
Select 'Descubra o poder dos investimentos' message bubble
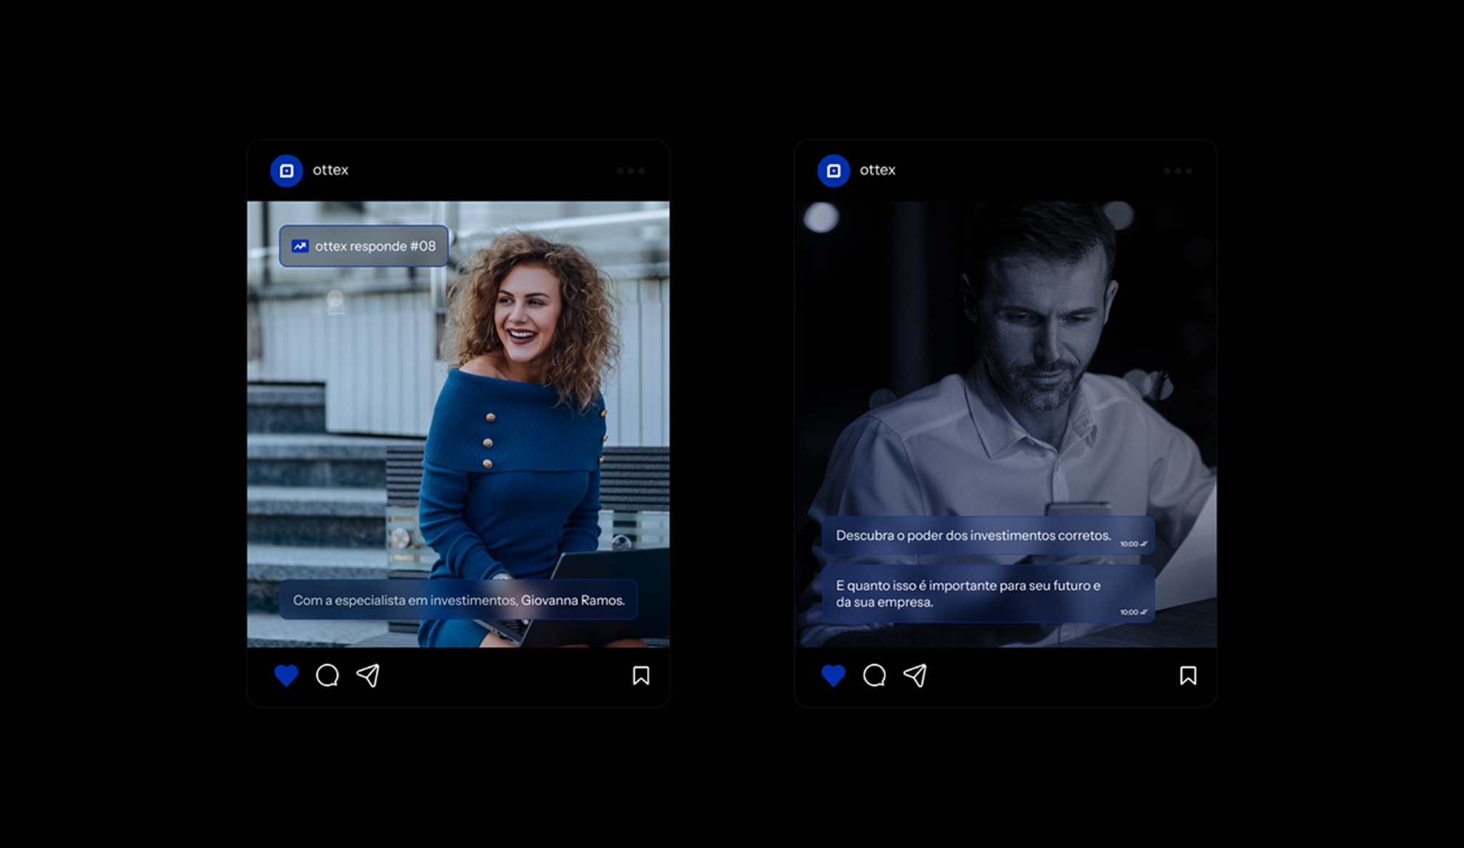coord(987,536)
